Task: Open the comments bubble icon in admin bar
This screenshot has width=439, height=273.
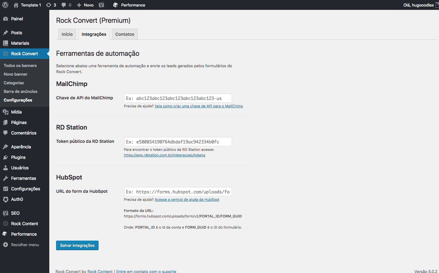Action: 64,5
